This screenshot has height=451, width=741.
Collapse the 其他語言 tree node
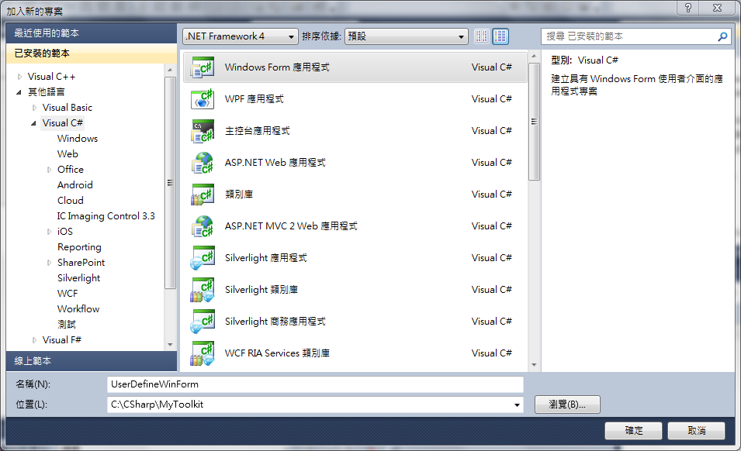[x=19, y=92]
